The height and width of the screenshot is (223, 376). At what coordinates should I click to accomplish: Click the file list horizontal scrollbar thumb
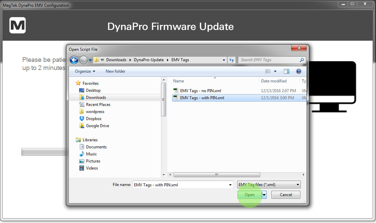(x=217, y=175)
